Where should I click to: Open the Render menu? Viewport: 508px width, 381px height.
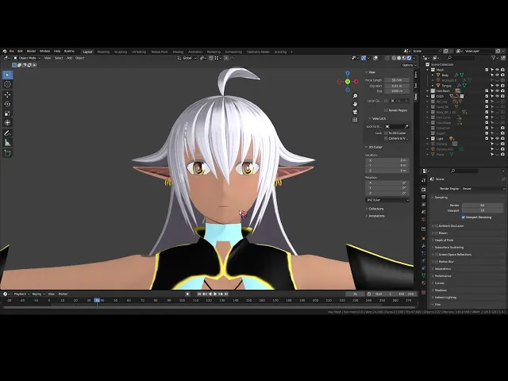31,51
